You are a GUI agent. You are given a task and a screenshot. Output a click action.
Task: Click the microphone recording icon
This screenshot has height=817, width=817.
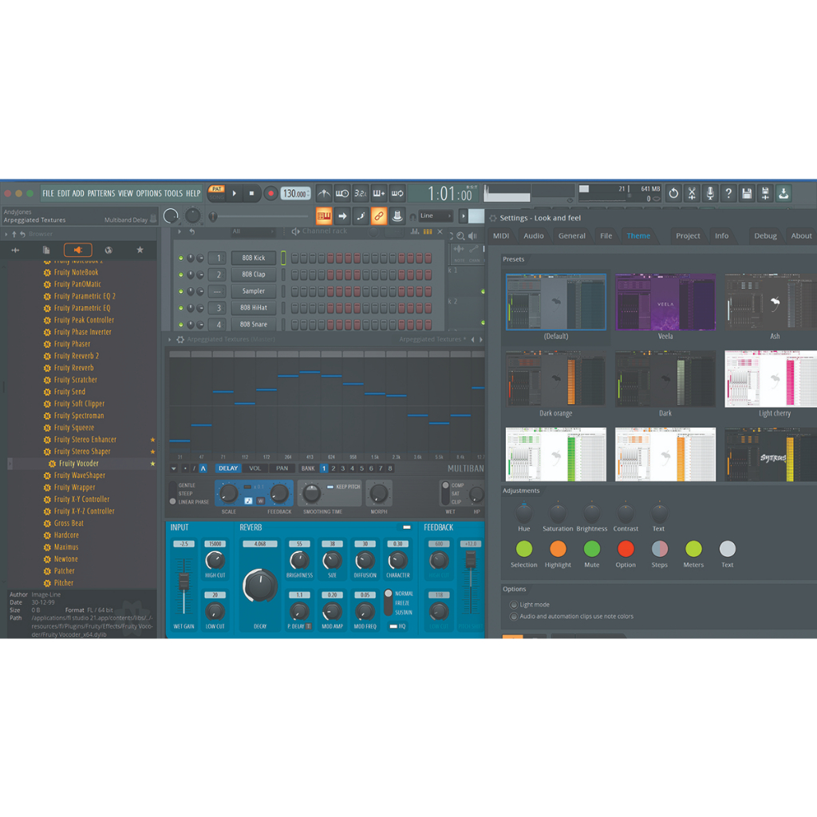(711, 193)
